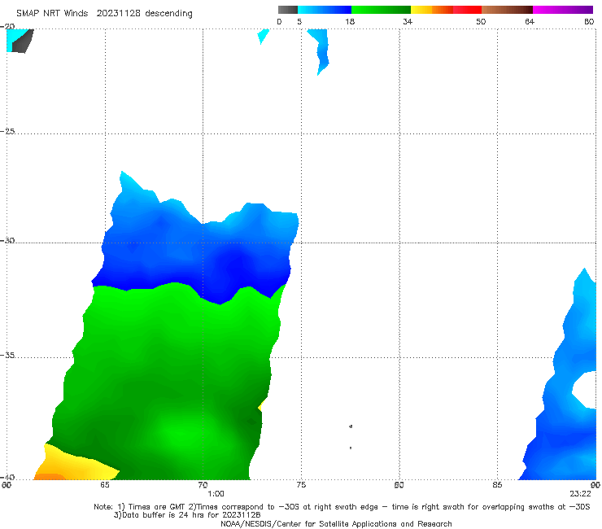Image resolution: width=602 pixels, height=529 pixels.
Task: Click the dark gray patch at the map's top-left
Action: coord(22,41)
